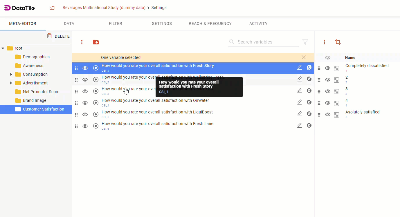The image size is (400, 217).
Task: Click the drag handle of the Fresh Lane variable
Action: (x=76, y=126)
